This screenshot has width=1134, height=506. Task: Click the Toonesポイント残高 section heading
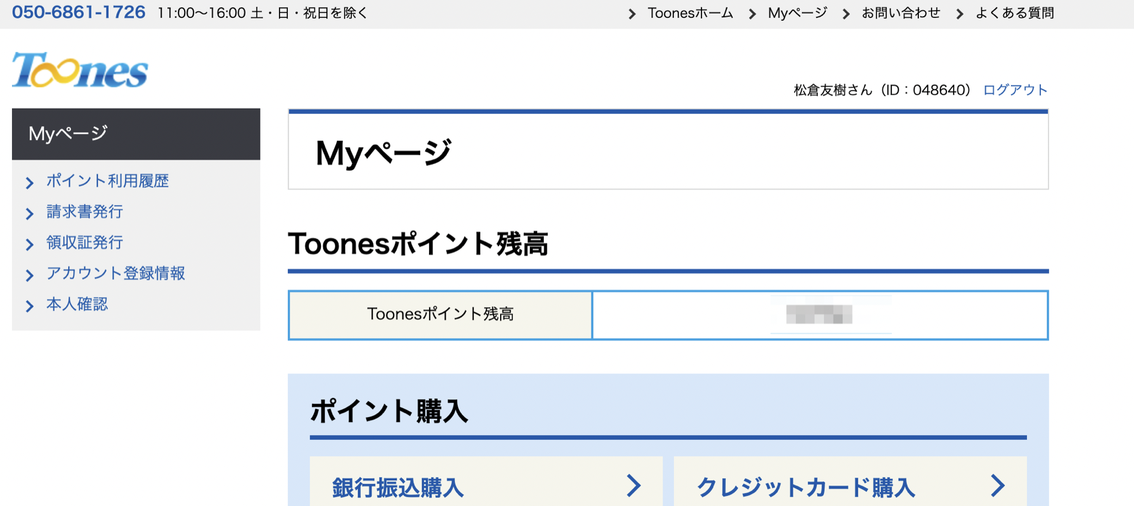(418, 244)
